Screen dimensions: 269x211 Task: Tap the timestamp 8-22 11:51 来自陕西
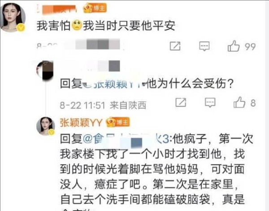pos(103,105)
